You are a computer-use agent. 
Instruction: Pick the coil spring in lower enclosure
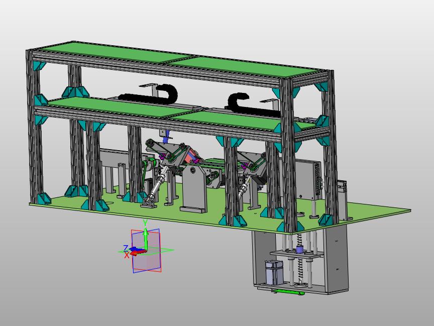click(300, 257)
